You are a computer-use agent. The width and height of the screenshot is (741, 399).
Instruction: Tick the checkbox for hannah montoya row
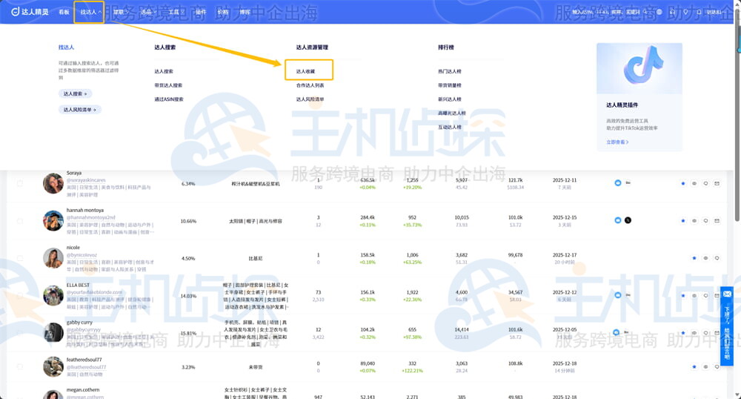[x=20, y=221]
